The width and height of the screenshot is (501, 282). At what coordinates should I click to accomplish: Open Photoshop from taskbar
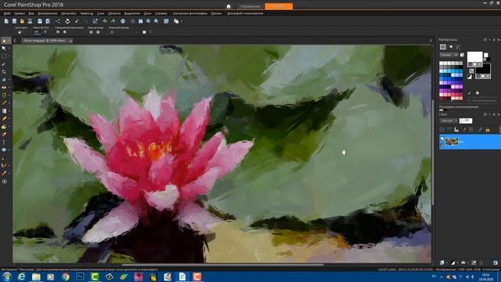coord(80,277)
